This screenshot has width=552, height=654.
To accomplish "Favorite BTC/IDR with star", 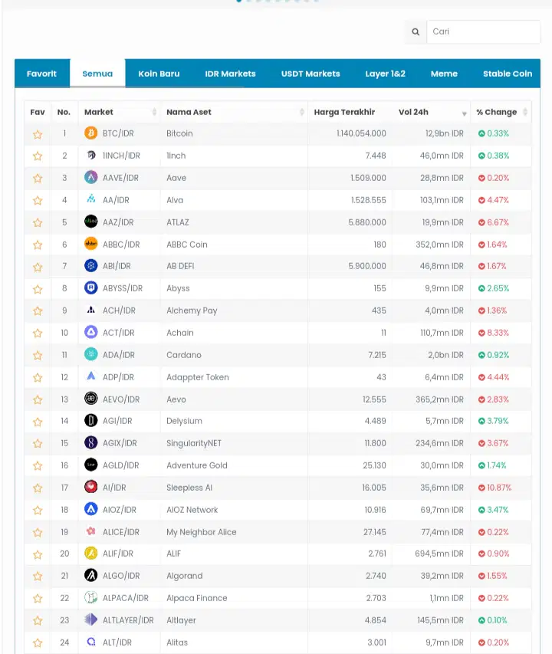I will pos(38,134).
